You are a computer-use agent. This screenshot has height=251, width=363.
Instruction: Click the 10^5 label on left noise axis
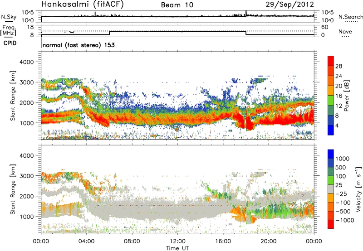(x=28, y=12)
